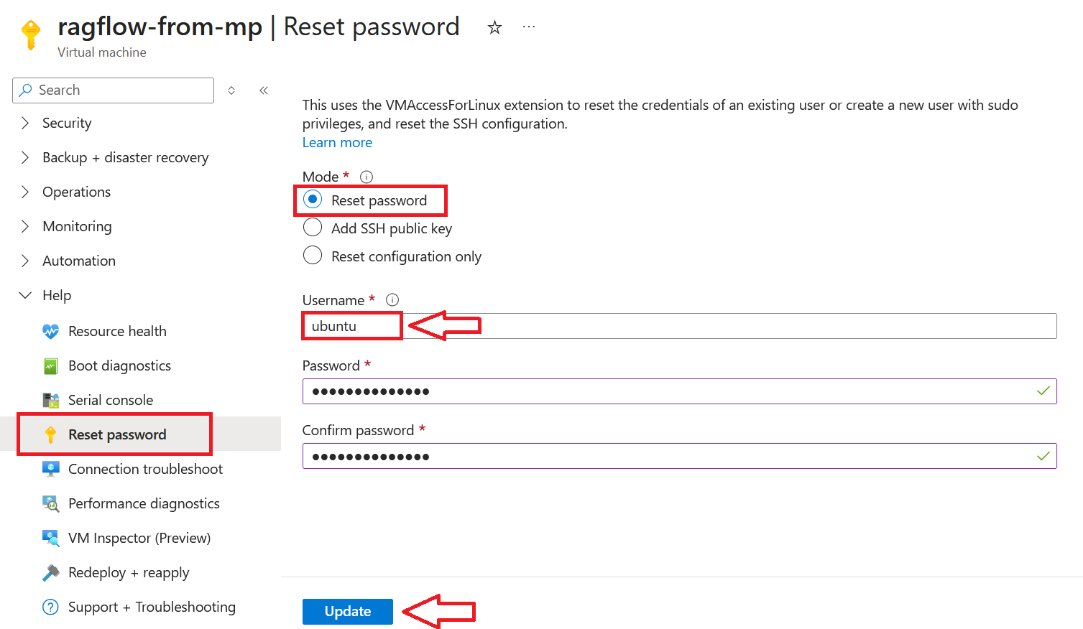This screenshot has width=1083, height=629.
Task: Click the info icon next to Mode
Action: point(367,177)
